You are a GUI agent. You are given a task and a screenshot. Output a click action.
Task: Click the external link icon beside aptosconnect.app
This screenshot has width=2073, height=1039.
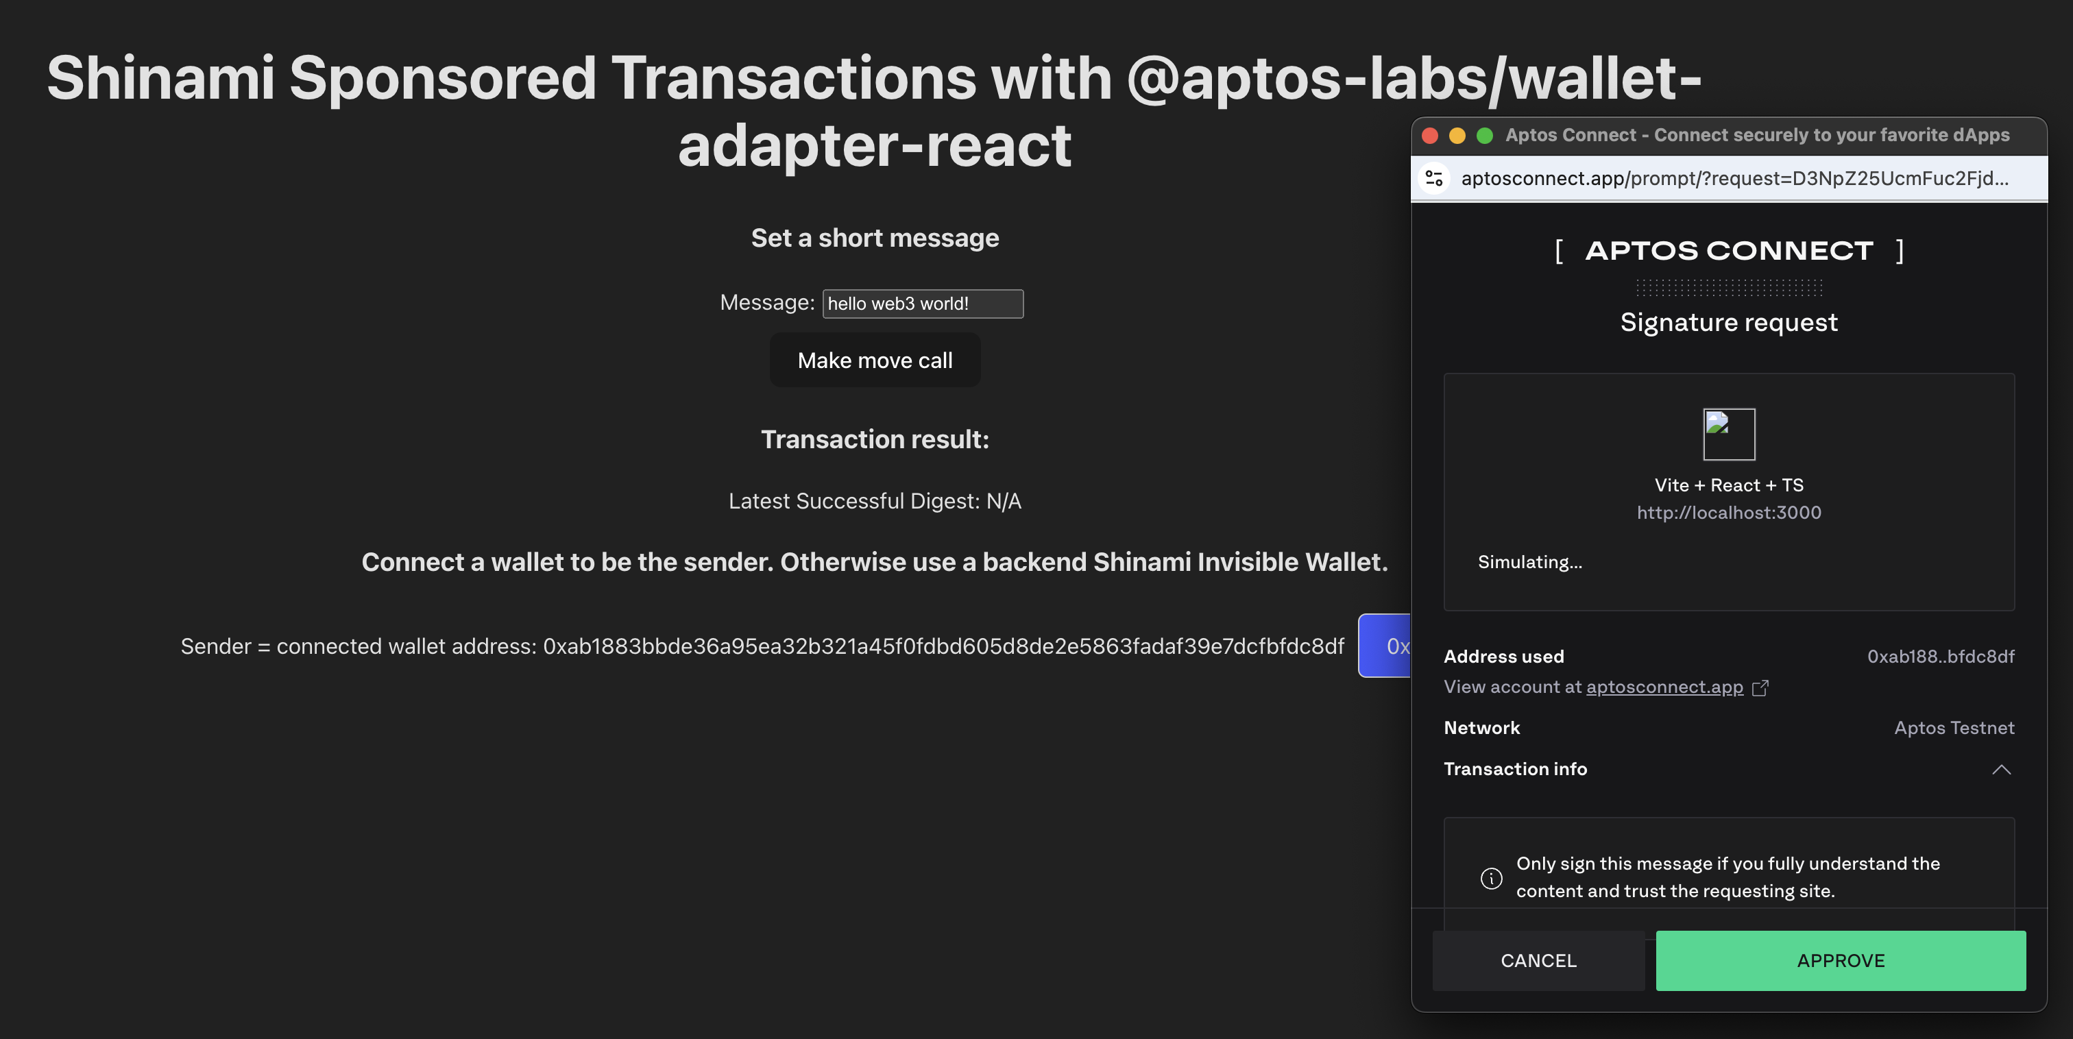click(x=1760, y=687)
